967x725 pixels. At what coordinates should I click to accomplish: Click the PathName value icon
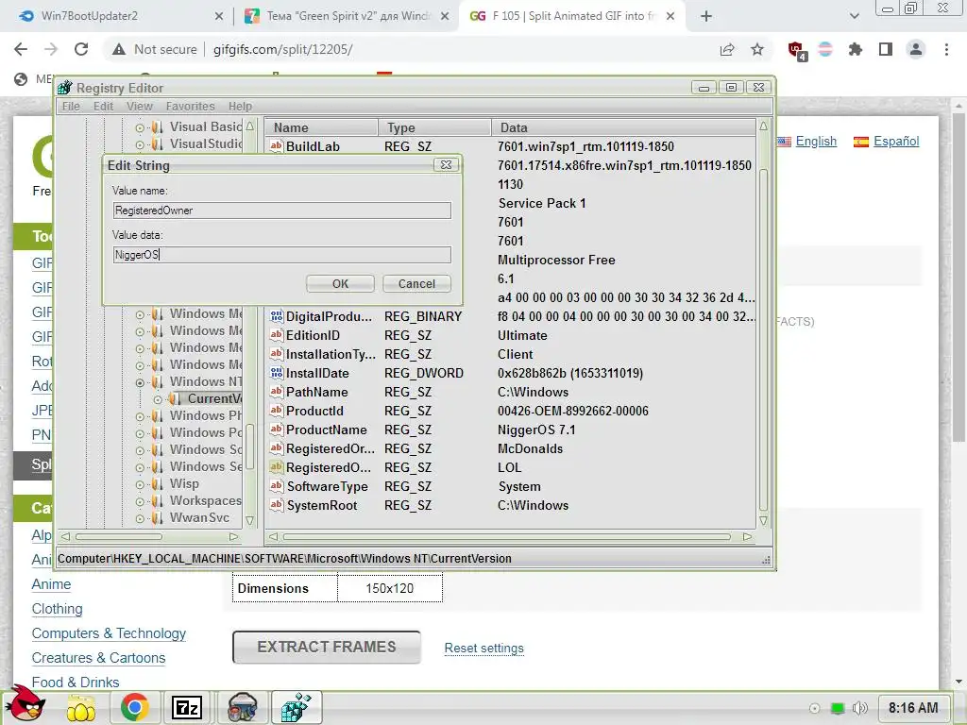277,392
